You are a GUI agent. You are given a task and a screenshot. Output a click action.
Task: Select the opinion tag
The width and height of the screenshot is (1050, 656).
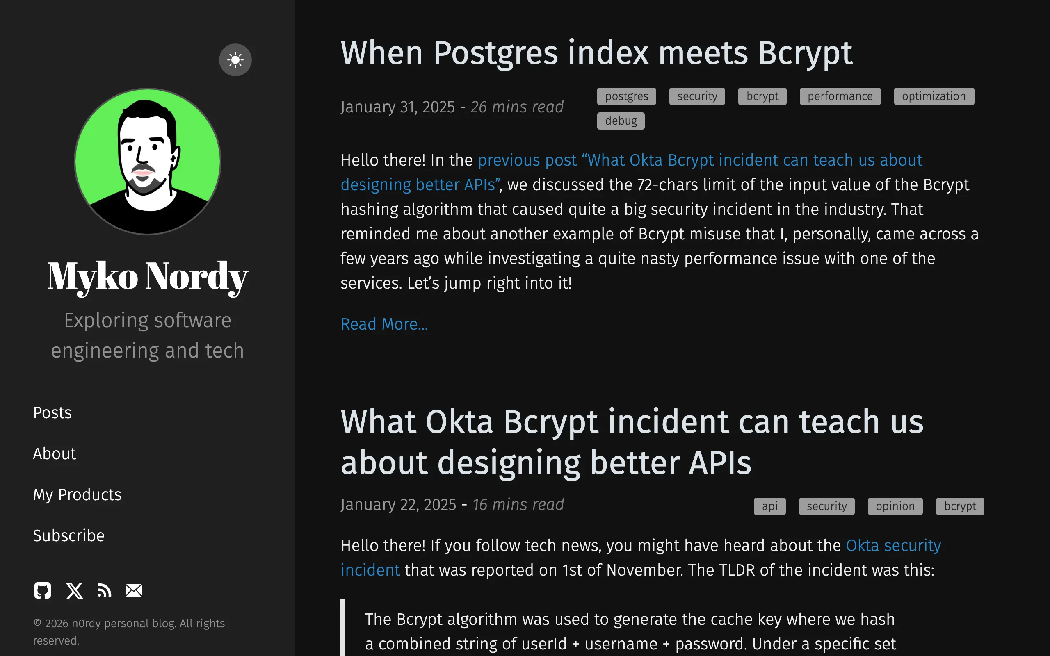(x=895, y=506)
